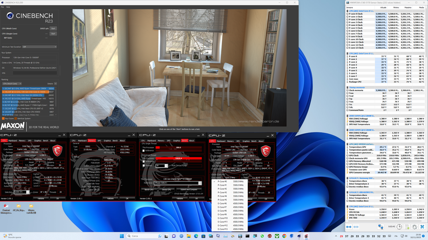
Task: Enable the Reference checkbox under CPU Single Thread
Action: point(143,151)
